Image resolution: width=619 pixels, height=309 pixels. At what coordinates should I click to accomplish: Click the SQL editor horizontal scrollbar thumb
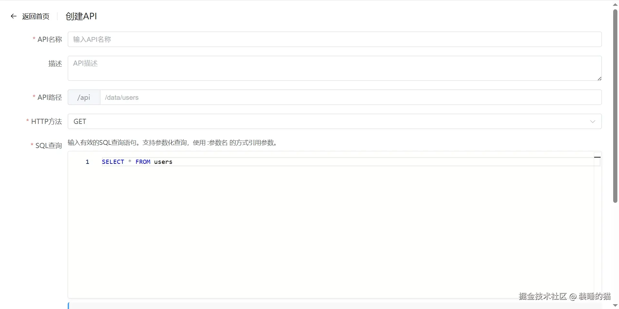[x=597, y=157]
